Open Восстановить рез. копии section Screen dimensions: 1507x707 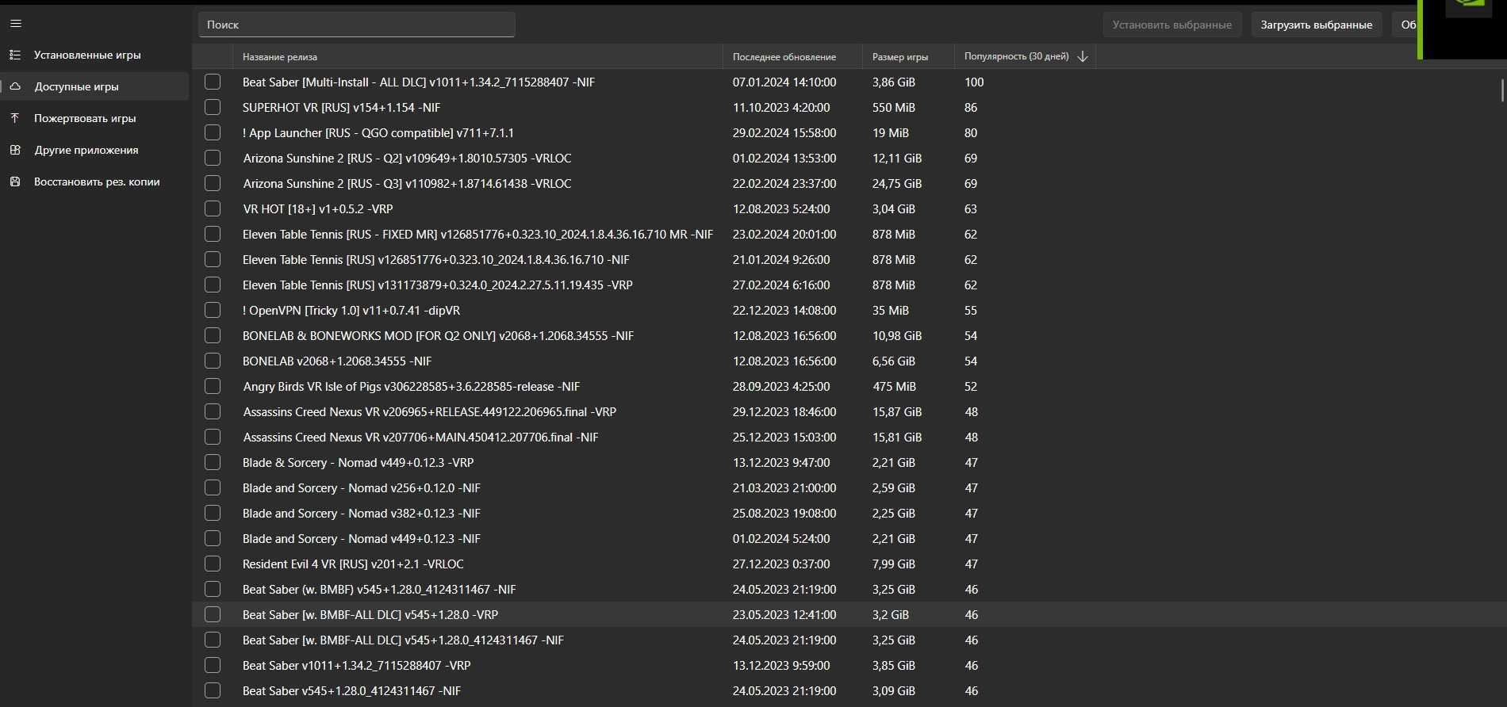pos(94,182)
